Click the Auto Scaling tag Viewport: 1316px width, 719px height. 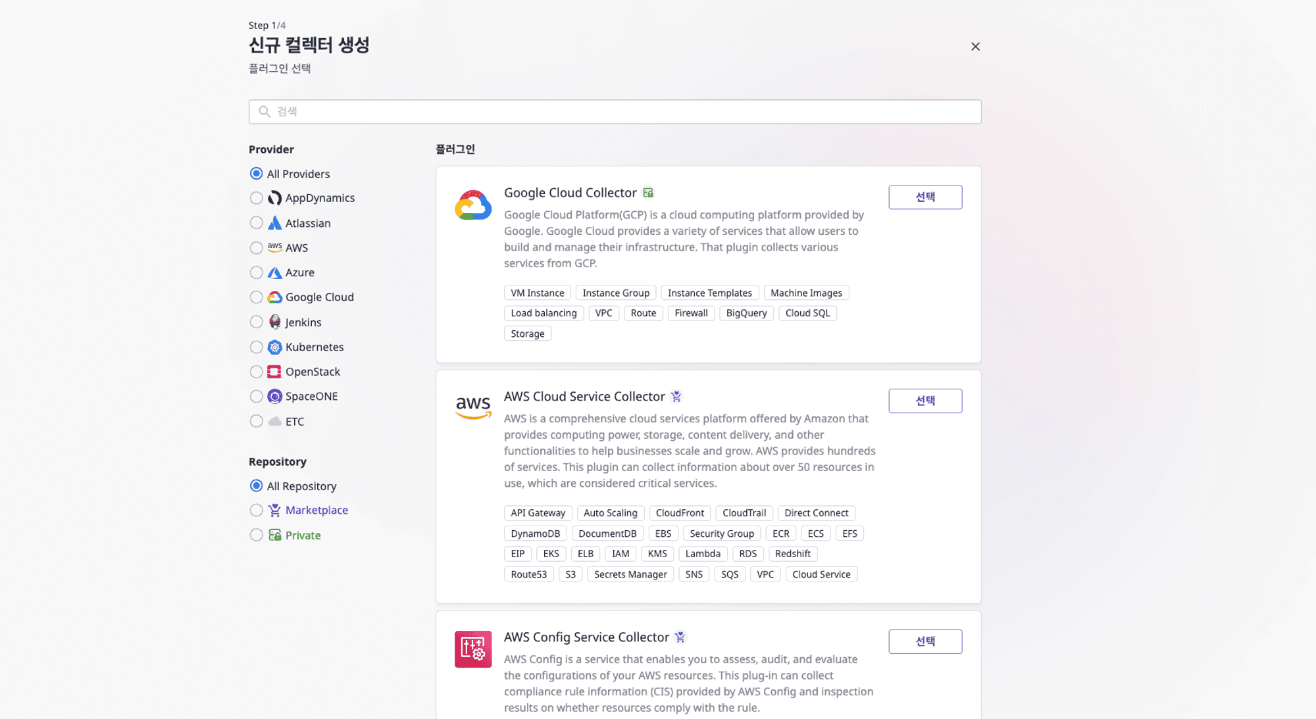point(611,513)
